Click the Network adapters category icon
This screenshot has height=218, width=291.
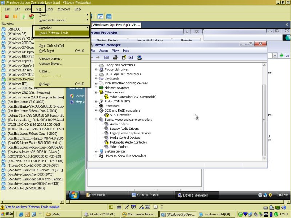(101, 88)
